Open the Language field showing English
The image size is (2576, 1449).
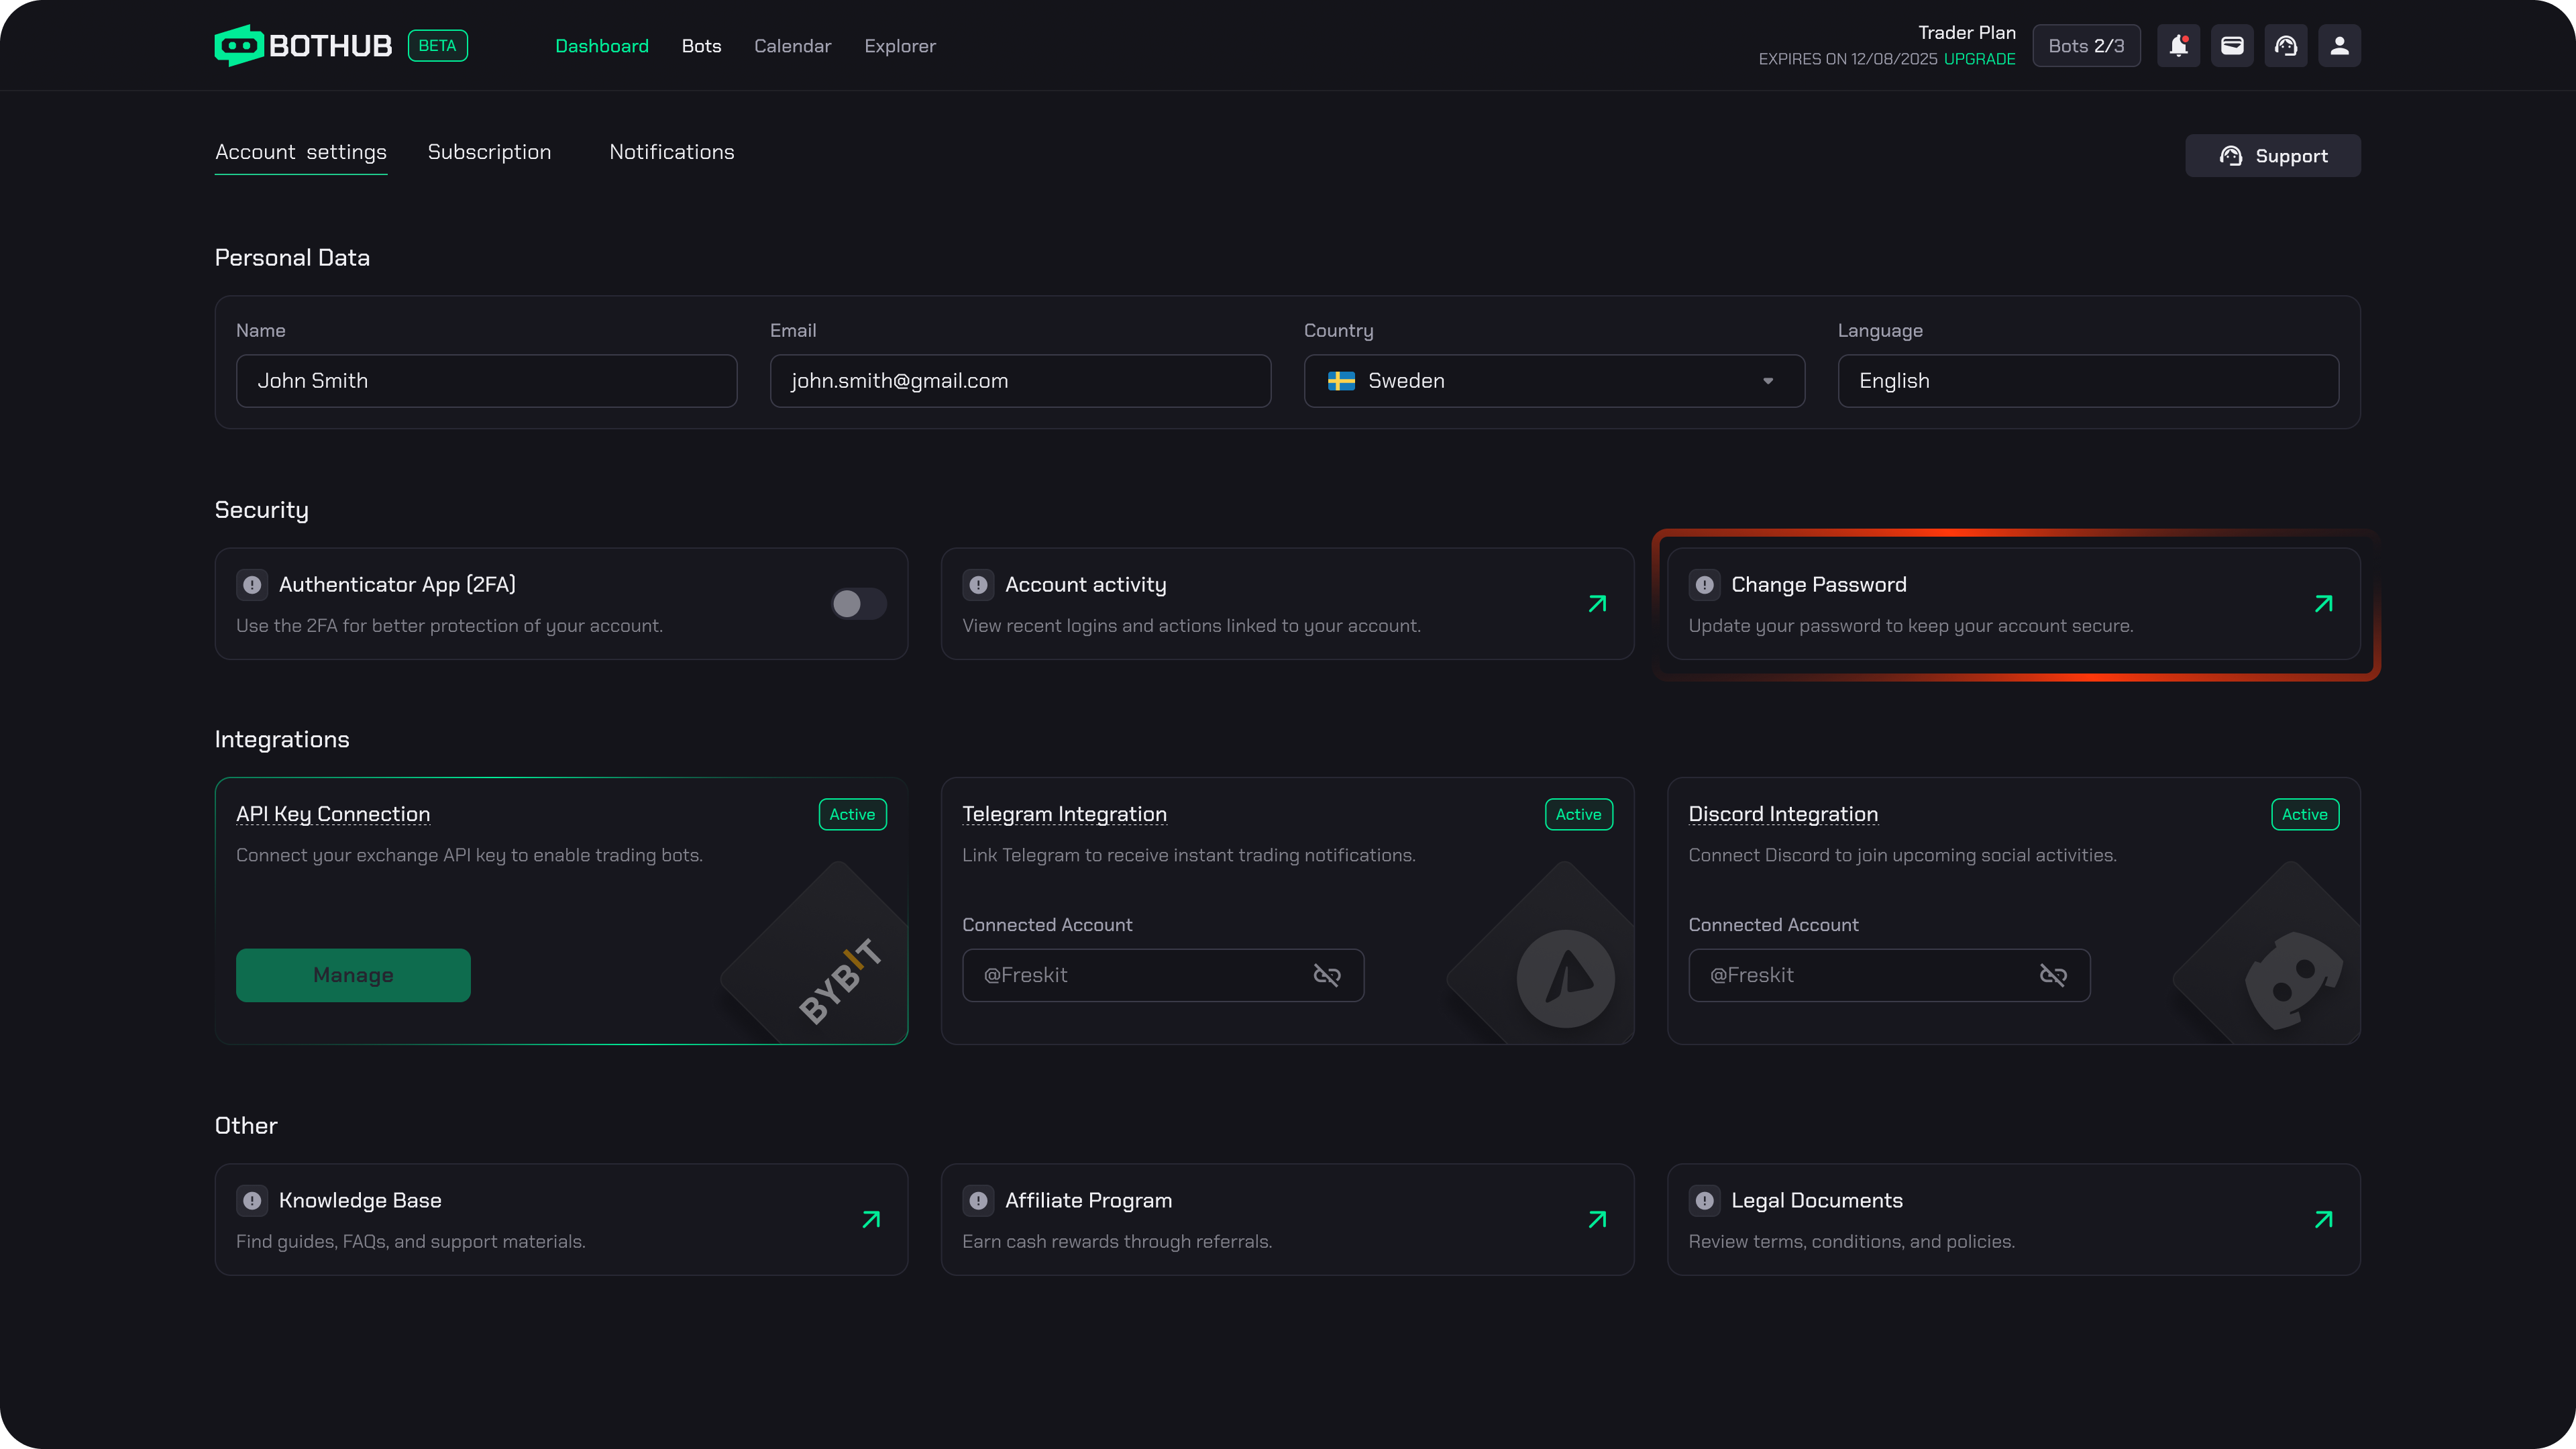[2088, 381]
